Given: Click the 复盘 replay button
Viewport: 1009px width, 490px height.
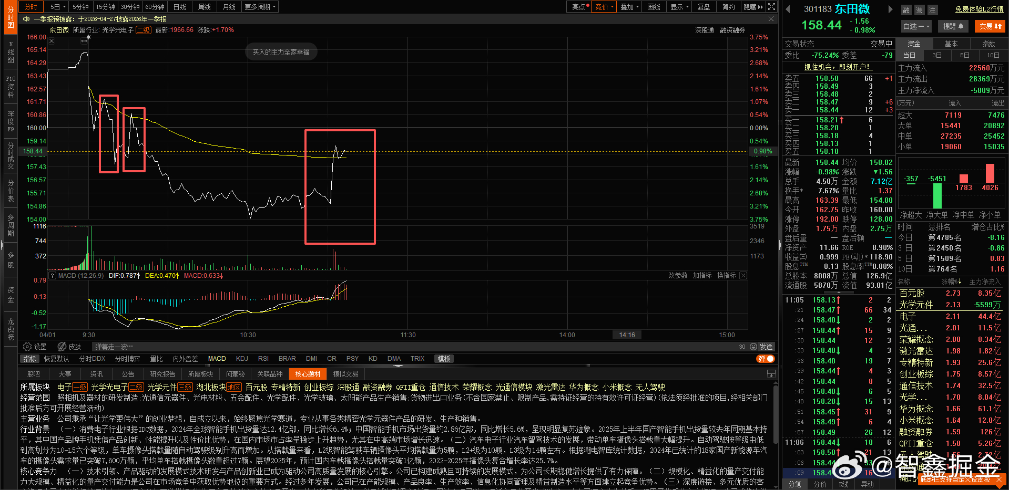Looking at the screenshot, I should (x=704, y=7).
